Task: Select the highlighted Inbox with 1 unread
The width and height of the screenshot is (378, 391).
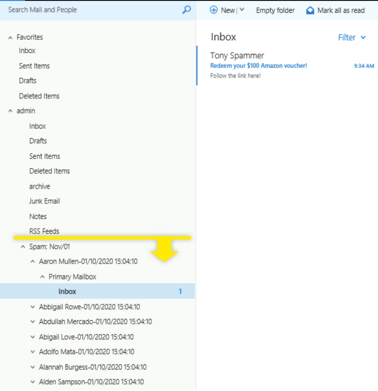Action: (x=97, y=291)
